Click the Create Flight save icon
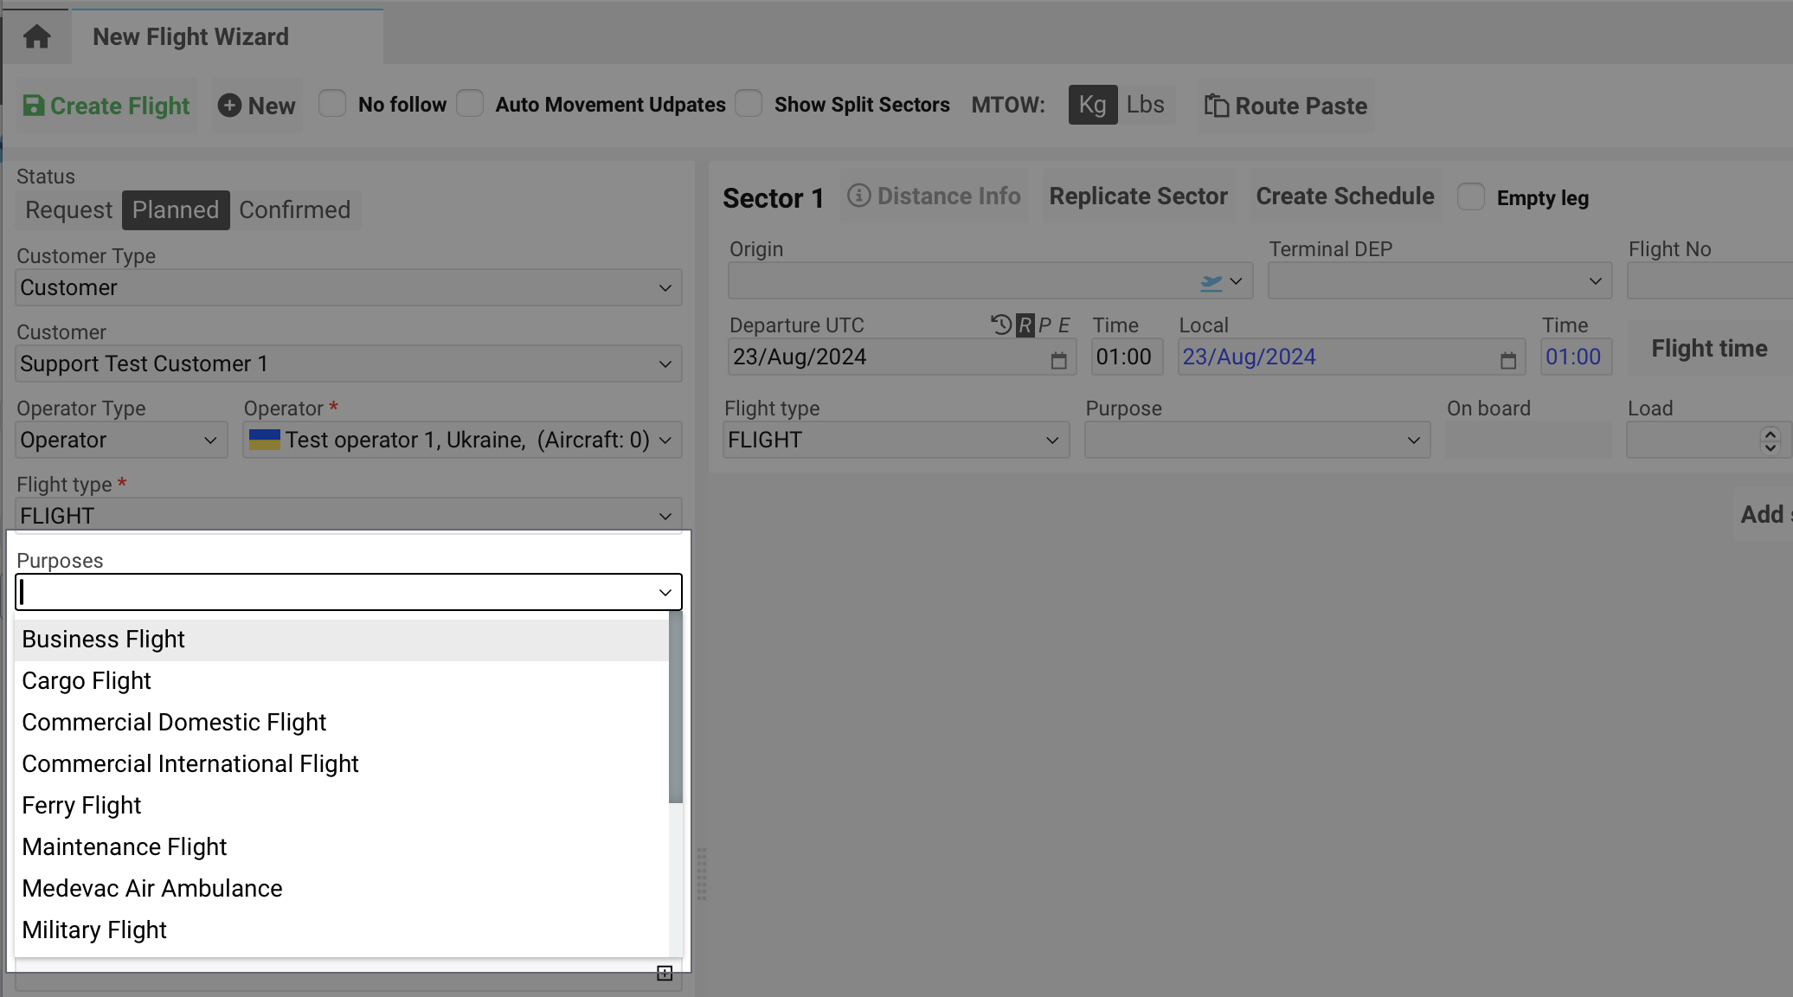1793x997 pixels. click(33, 106)
